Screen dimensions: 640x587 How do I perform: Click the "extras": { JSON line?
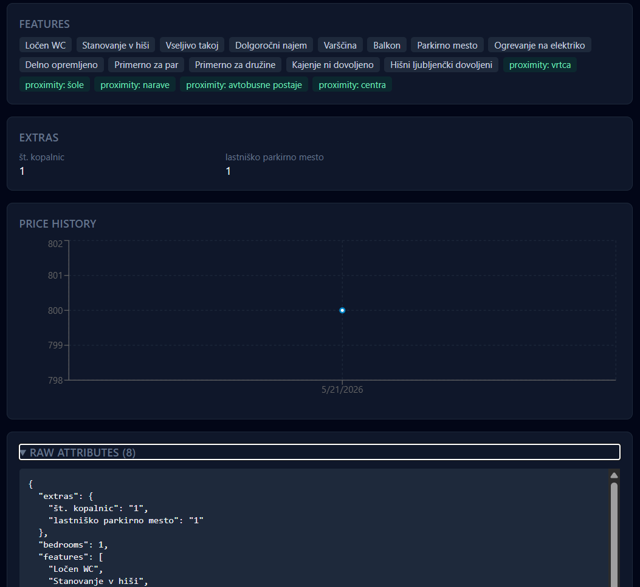(66, 496)
